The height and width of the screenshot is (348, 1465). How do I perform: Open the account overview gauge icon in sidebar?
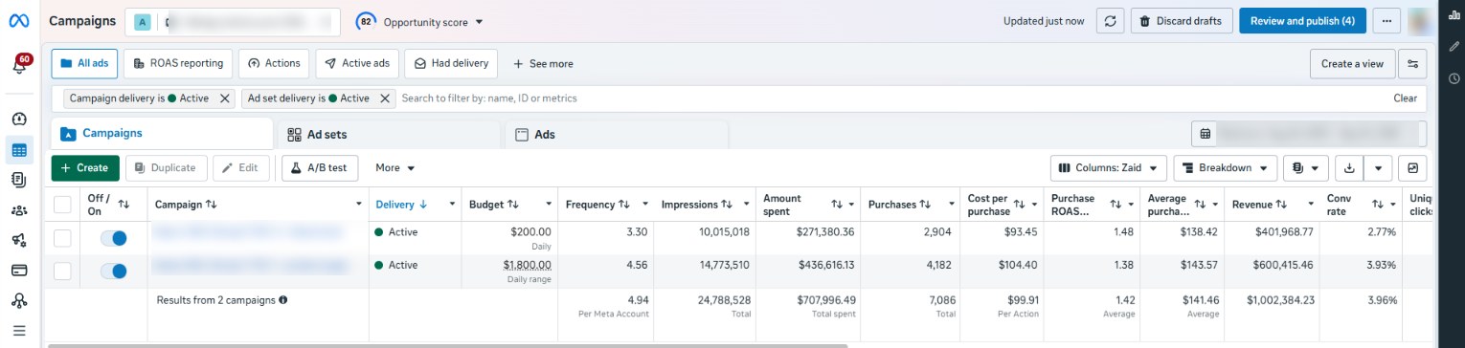click(x=19, y=120)
